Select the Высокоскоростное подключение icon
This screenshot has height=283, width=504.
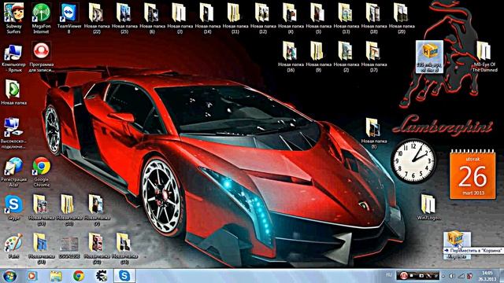[13, 133]
